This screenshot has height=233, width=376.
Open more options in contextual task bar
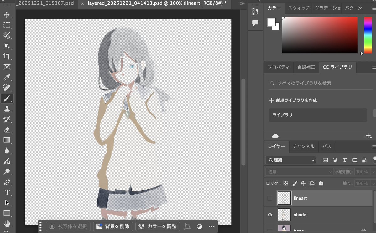click(211, 226)
